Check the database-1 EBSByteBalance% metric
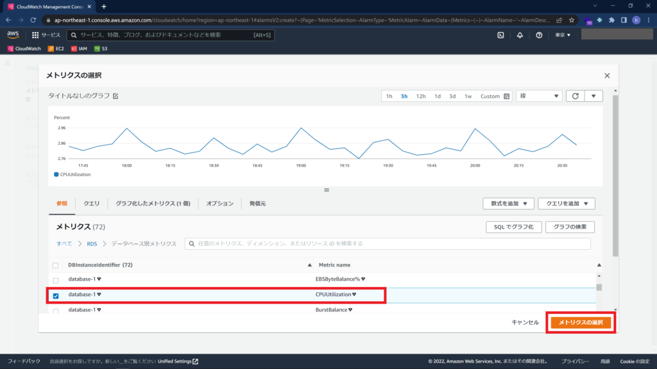Viewport: 657px width, 369px height. pos(55,279)
